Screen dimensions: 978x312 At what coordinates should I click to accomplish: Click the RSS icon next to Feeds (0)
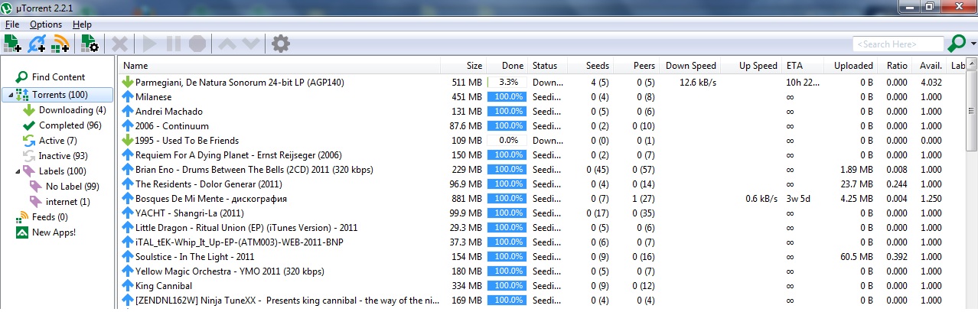click(22, 217)
